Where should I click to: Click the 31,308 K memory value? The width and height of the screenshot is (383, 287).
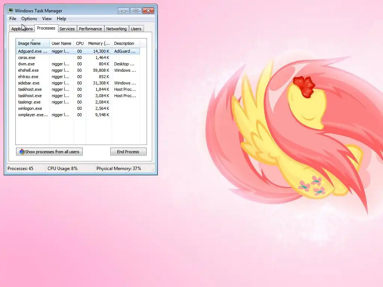point(101,83)
